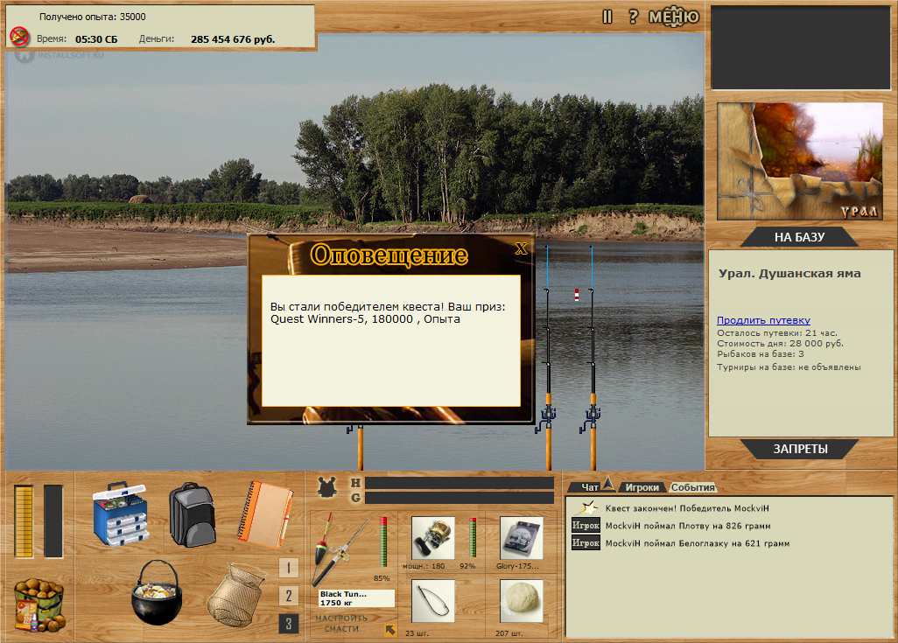The height and width of the screenshot is (643, 898).
Task: Click the Получено опыта: 35000 text
Action: coord(92,17)
